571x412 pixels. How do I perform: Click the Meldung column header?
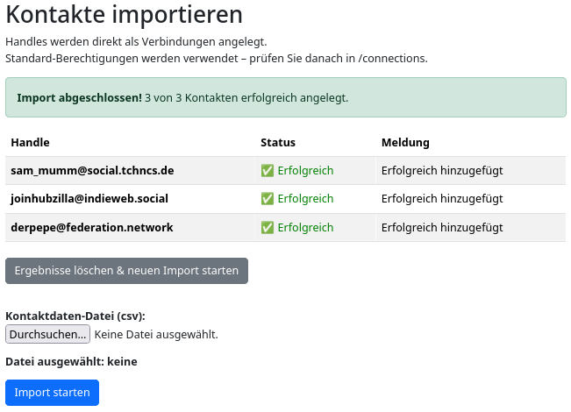point(405,142)
